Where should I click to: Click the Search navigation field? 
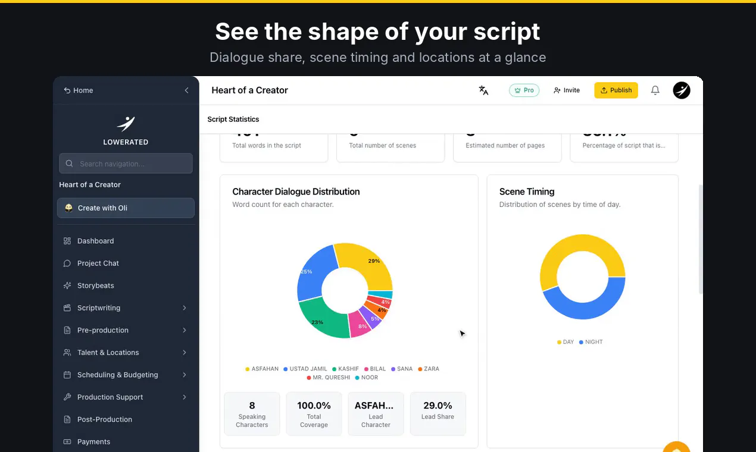(x=126, y=164)
